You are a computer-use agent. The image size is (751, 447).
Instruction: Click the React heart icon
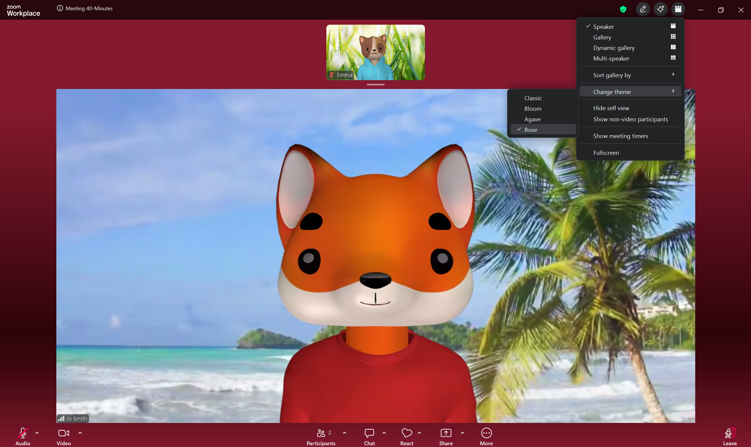point(407,433)
